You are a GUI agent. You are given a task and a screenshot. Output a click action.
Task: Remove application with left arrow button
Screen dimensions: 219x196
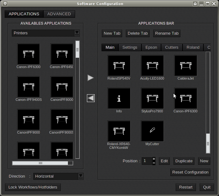coord(91,98)
